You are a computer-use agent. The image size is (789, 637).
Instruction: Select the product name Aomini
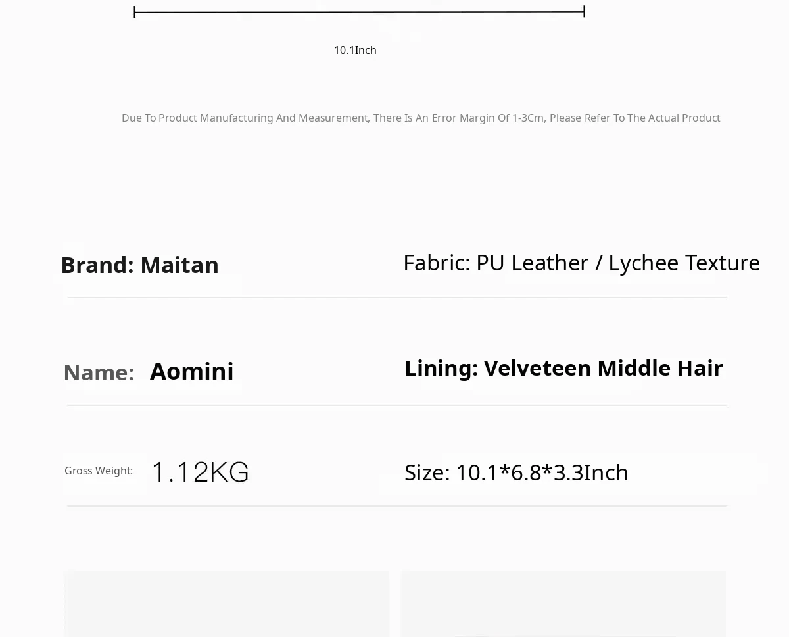pos(191,372)
